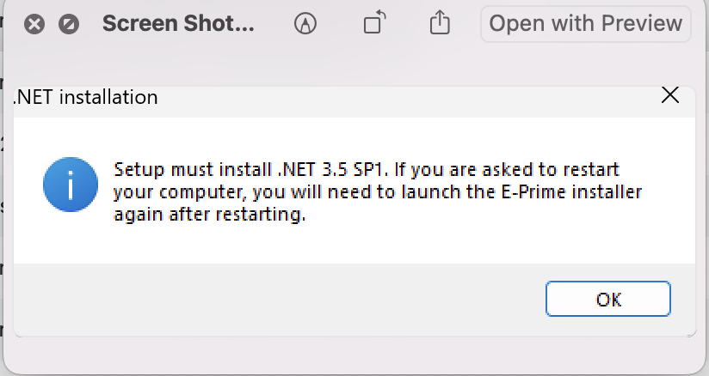Open the Share menu

click(440, 23)
